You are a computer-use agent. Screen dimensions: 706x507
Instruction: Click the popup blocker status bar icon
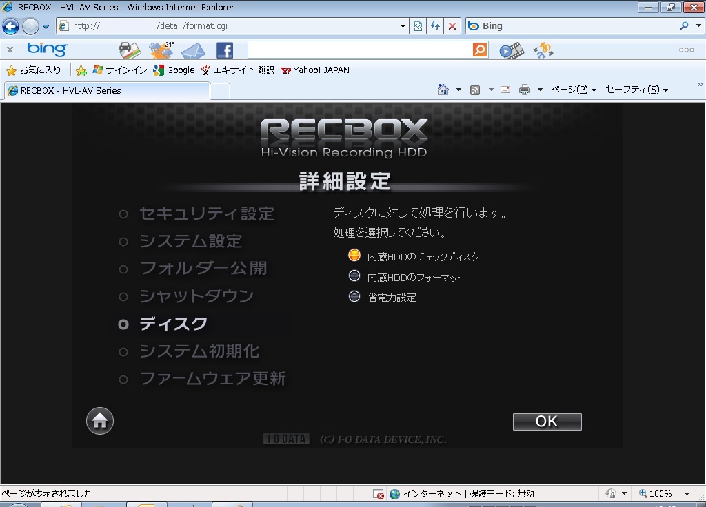379,494
